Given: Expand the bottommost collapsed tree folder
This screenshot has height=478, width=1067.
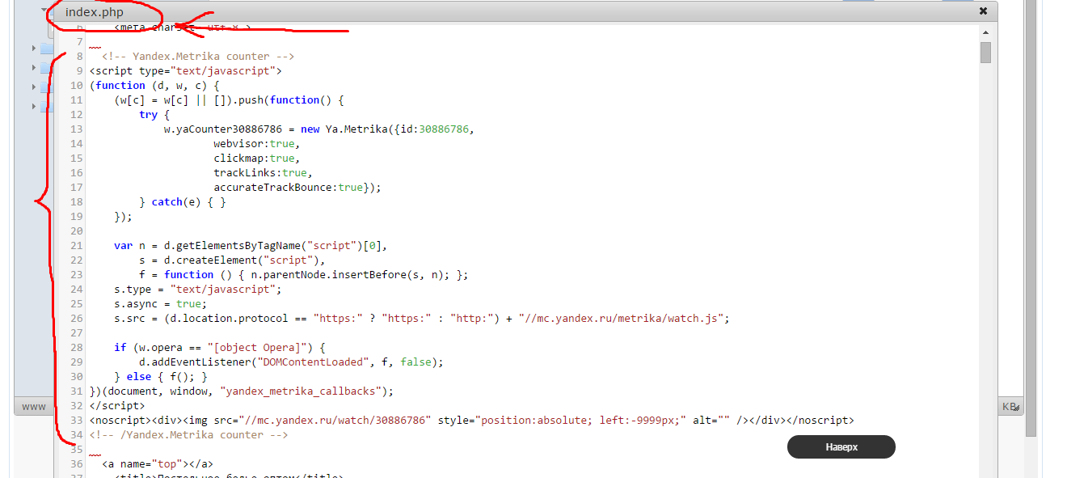Looking at the screenshot, I should (34, 107).
